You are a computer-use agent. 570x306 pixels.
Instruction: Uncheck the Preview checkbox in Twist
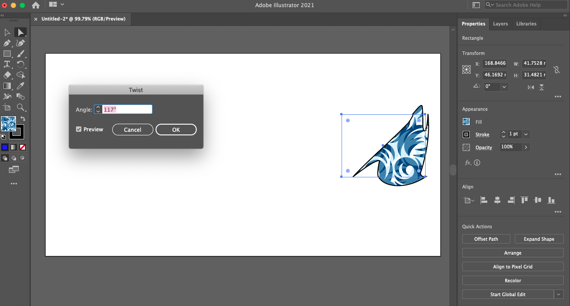[79, 129]
